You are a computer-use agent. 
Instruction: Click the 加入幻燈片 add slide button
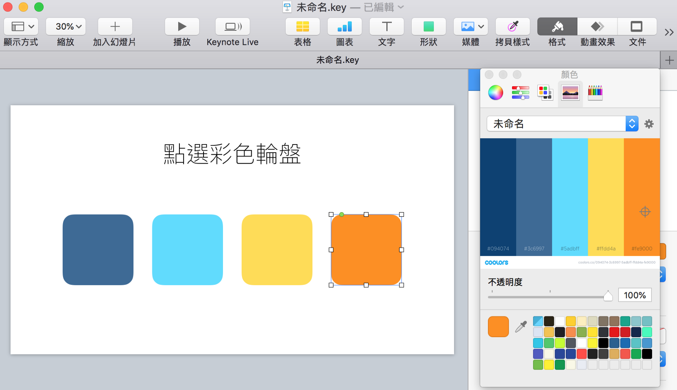[x=115, y=26]
